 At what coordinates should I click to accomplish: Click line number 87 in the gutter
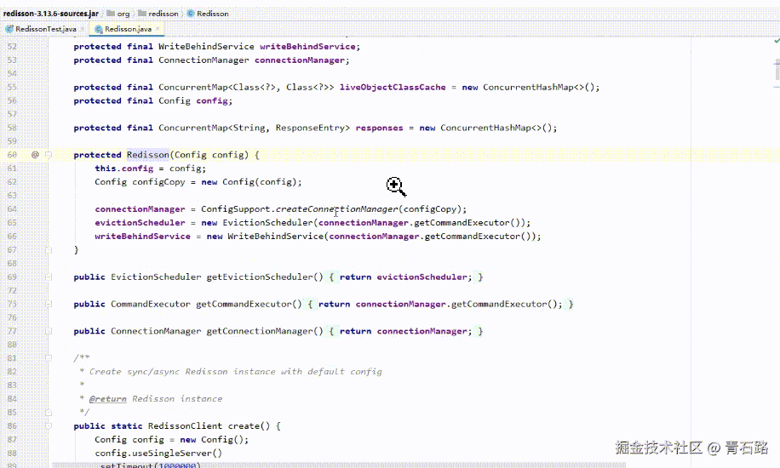[x=12, y=440]
